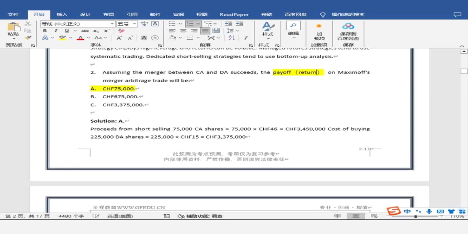Open the 编辑 (Editing) button
468x234 pixels.
pyautogui.click(x=293, y=30)
